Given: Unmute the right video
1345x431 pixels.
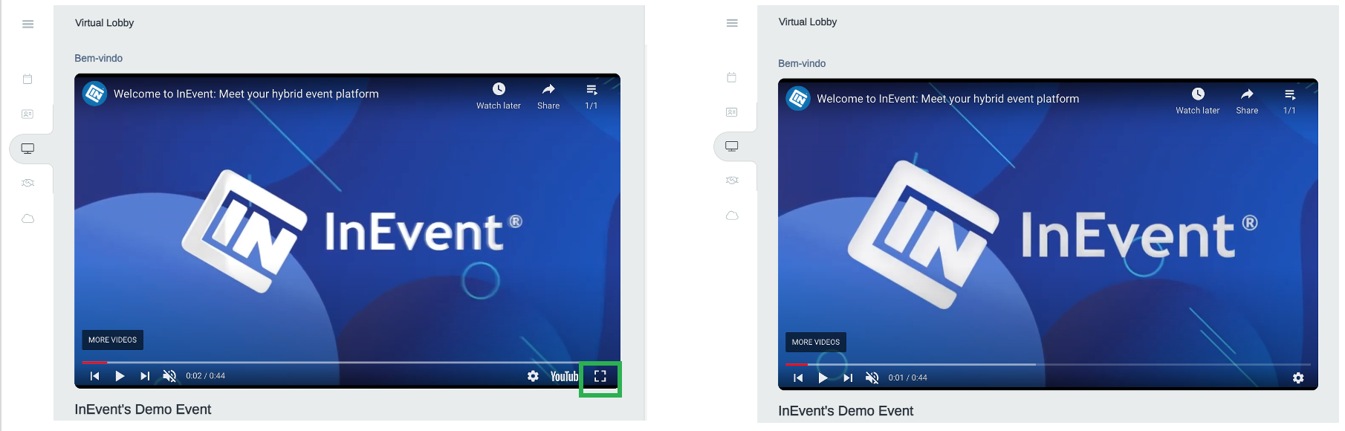Looking at the screenshot, I should coord(872,377).
